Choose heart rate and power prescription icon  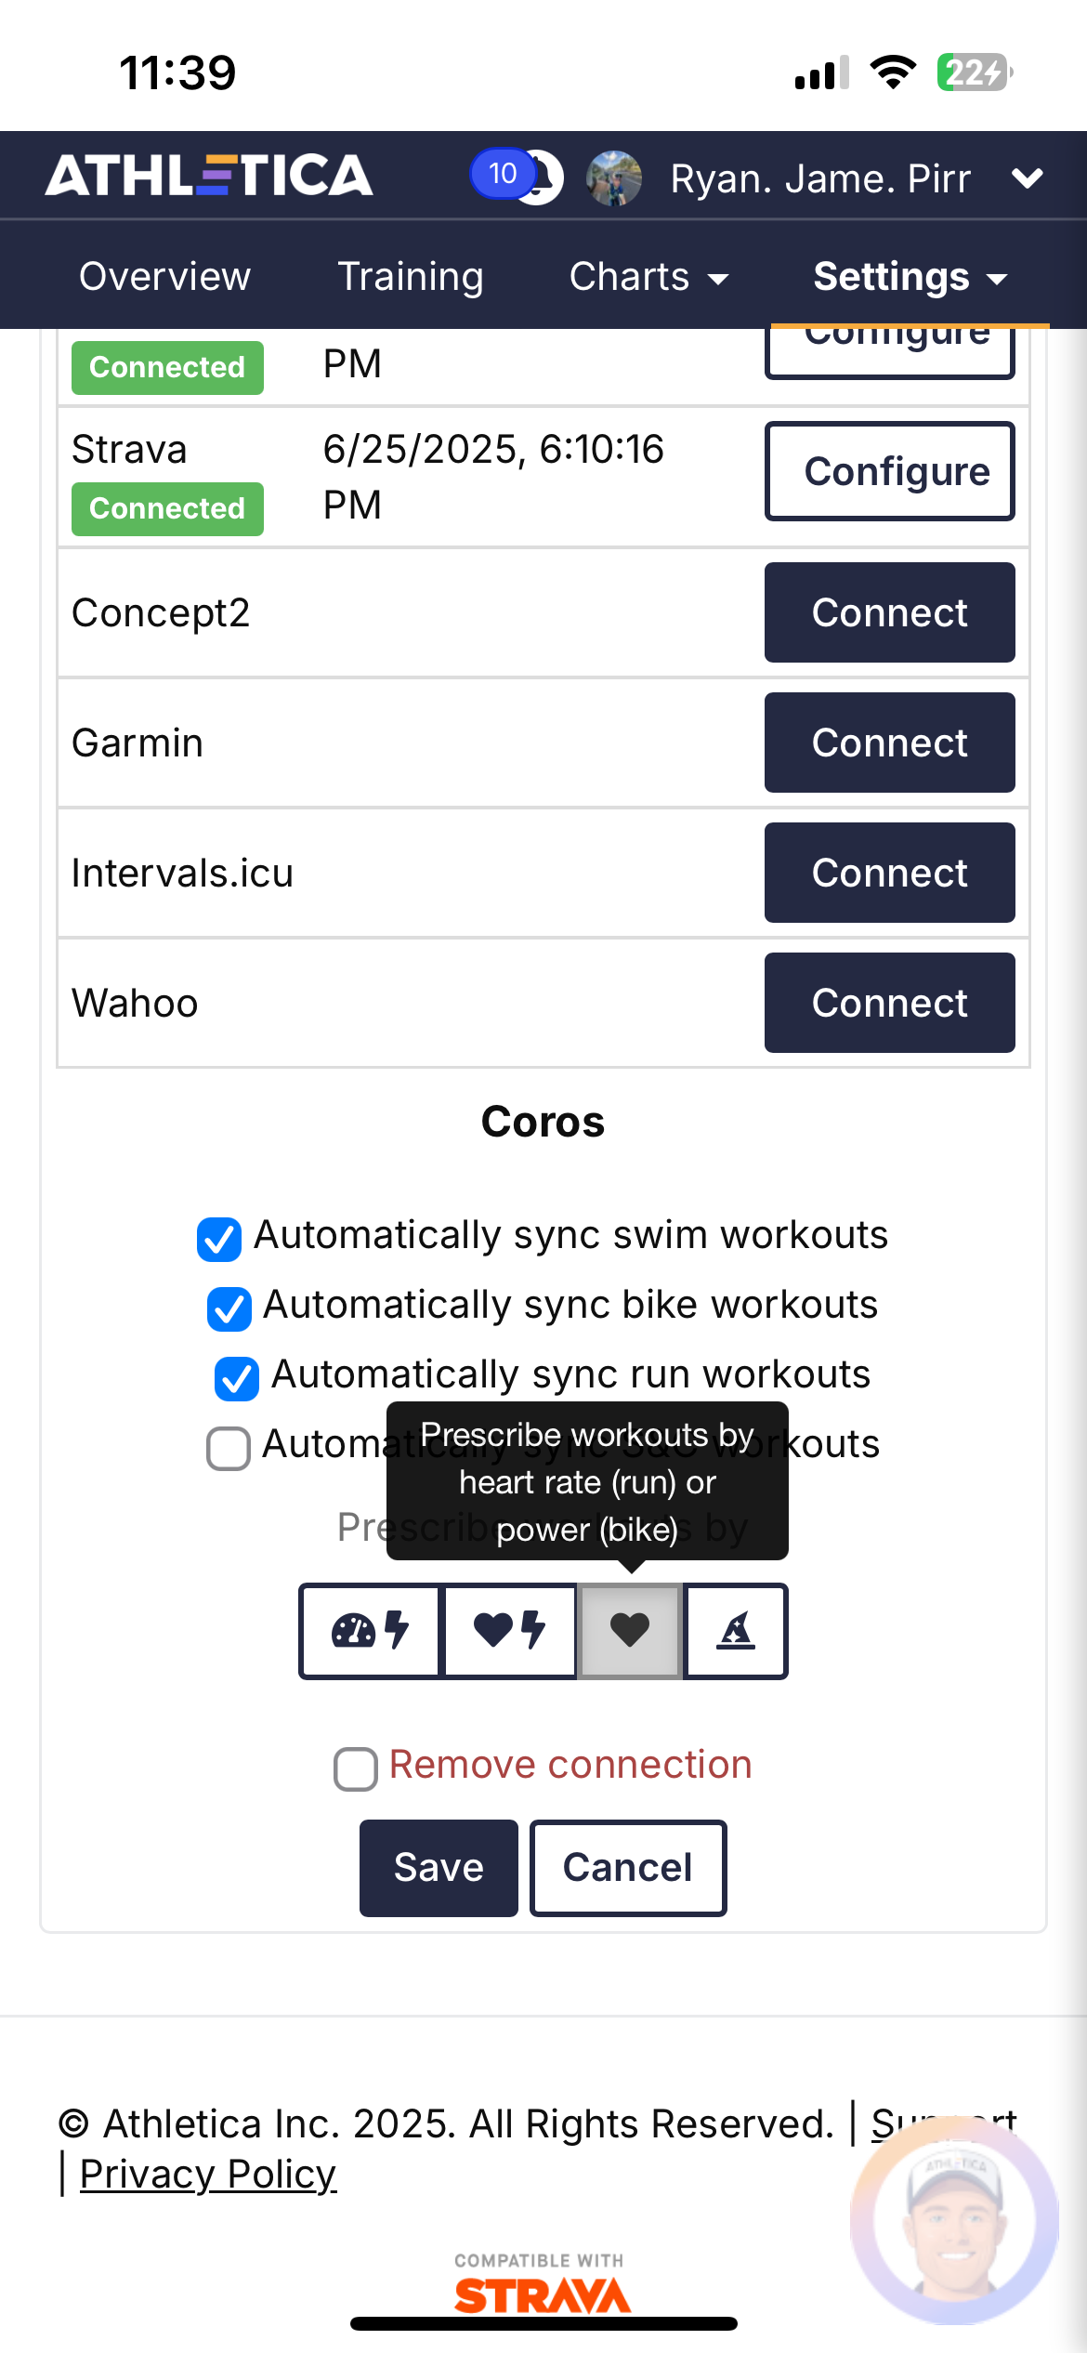(510, 1630)
